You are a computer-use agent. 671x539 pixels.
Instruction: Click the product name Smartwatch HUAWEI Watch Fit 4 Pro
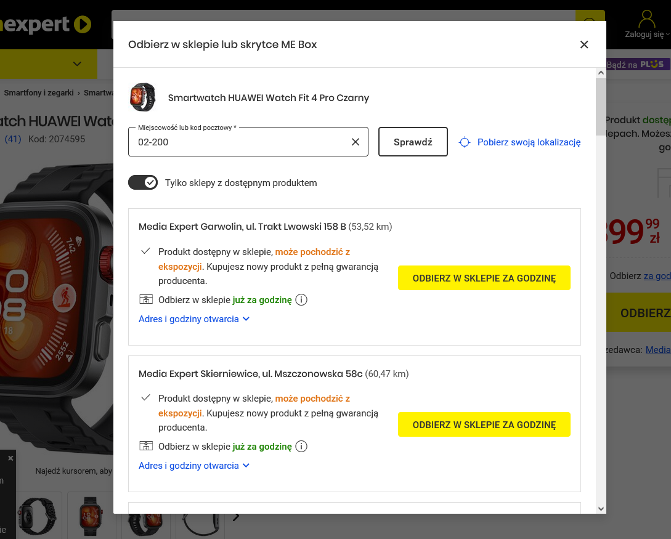tap(268, 97)
